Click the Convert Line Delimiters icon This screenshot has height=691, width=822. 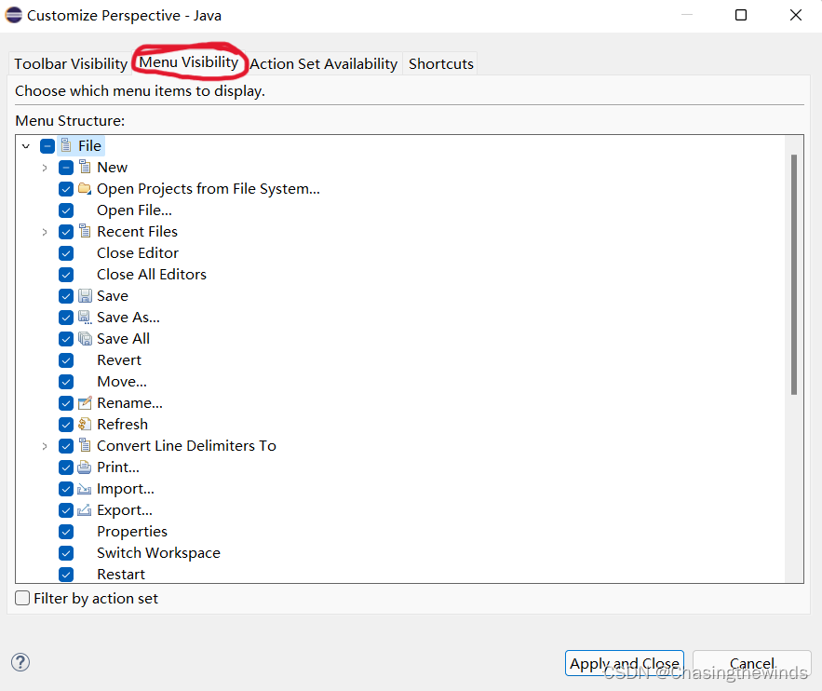point(85,446)
